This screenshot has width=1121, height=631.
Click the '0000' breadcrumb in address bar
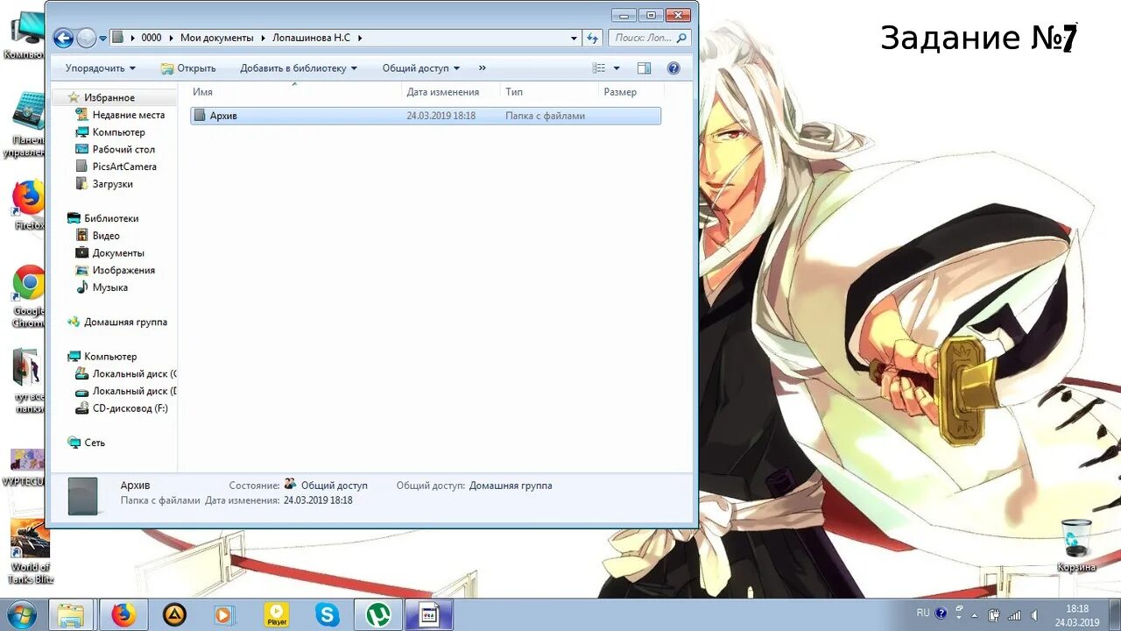(x=152, y=38)
